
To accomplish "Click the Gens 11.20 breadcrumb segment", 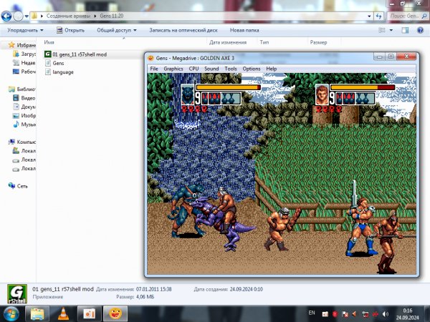I will pos(112,16).
